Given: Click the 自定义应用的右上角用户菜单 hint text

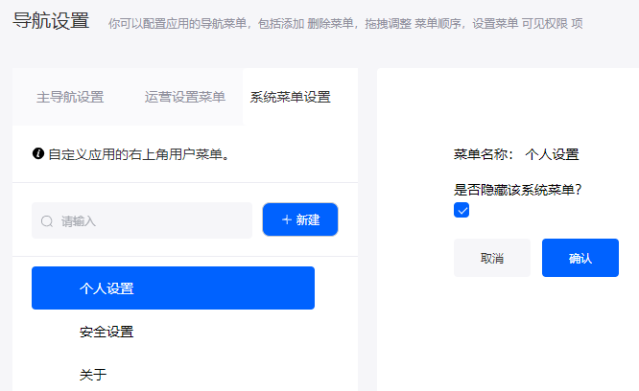Looking at the screenshot, I should 139,154.
